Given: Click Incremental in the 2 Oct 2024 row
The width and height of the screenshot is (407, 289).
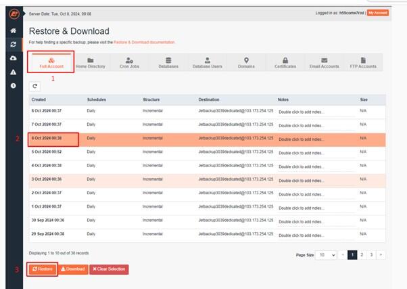Looking at the screenshot, I should pyautogui.click(x=153, y=193).
